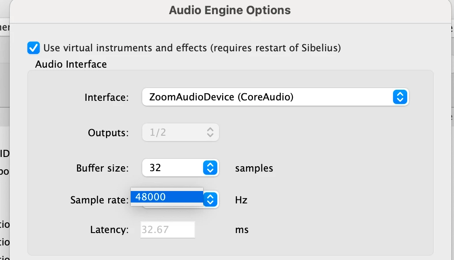The width and height of the screenshot is (454, 260).
Task: Click the Audio Engine Options title bar
Action: [230, 10]
